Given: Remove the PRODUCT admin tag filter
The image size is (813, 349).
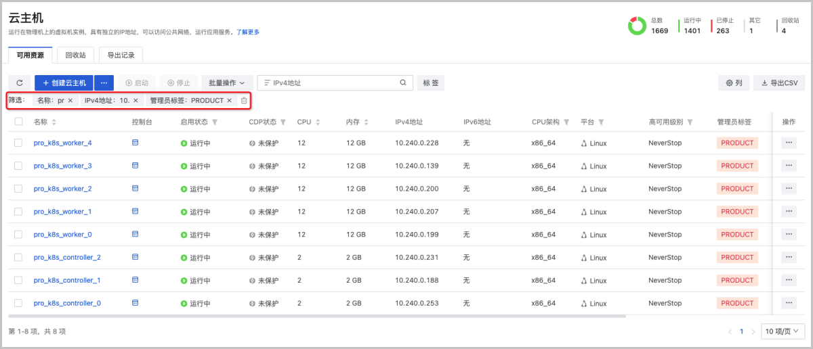Looking at the screenshot, I should click(x=230, y=100).
